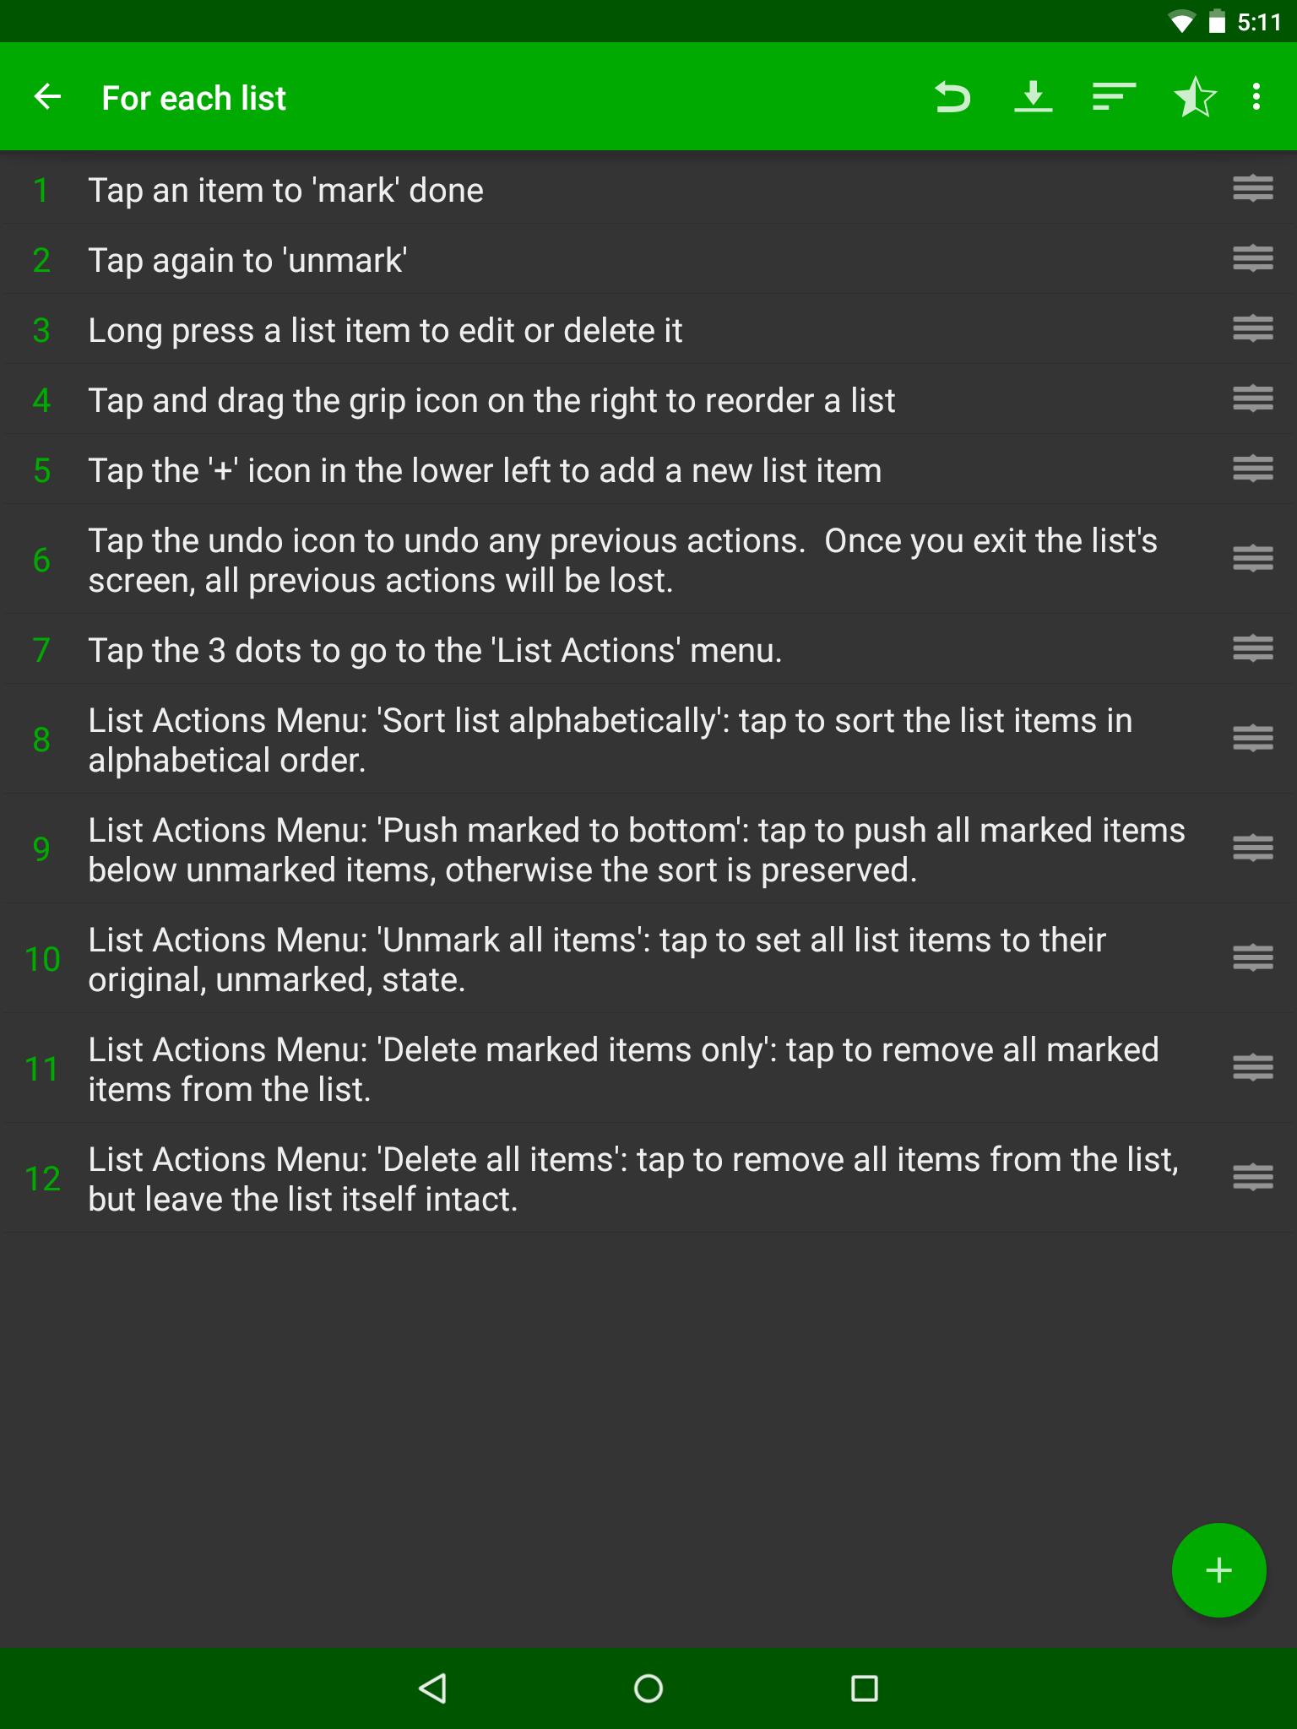Toggle the star icon to favorite this list
1297x1729 pixels.
(x=1194, y=96)
